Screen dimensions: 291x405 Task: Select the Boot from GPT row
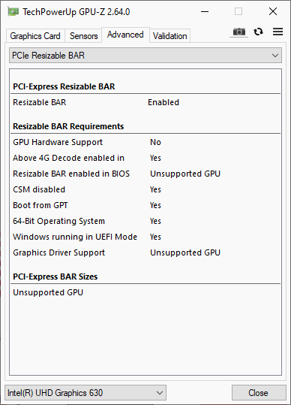pos(145,205)
